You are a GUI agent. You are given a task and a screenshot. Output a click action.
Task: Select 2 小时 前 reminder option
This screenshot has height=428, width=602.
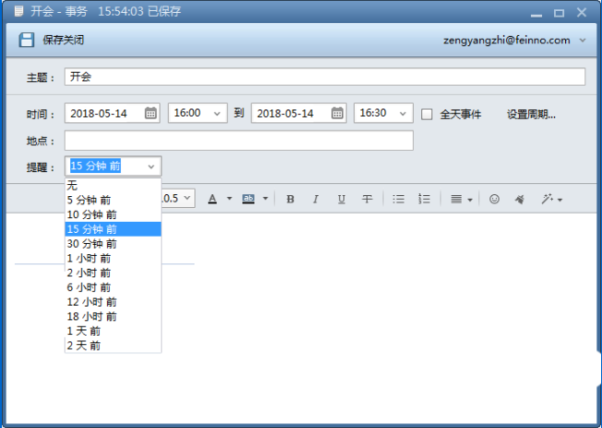tap(113, 272)
